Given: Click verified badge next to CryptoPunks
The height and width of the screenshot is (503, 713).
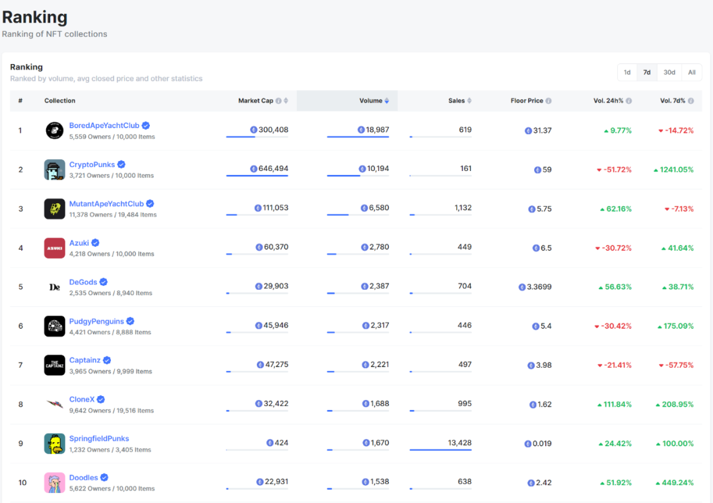Looking at the screenshot, I should (x=121, y=164).
